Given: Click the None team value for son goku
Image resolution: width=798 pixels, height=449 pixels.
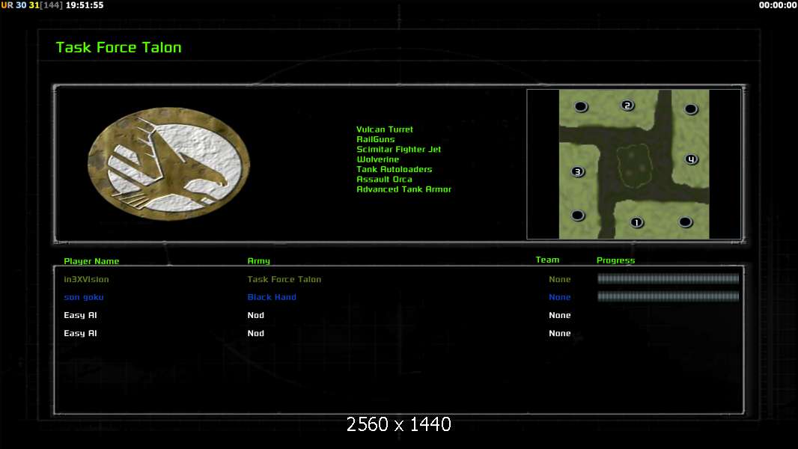Looking at the screenshot, I should coord(559,297).
